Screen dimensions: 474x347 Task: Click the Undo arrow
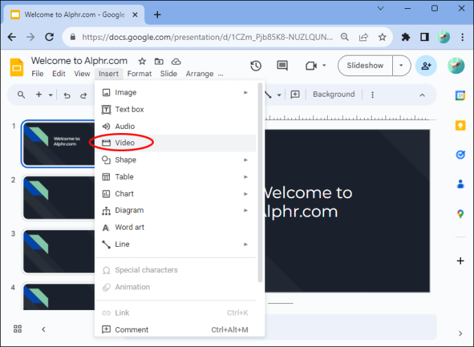(67, 95)
